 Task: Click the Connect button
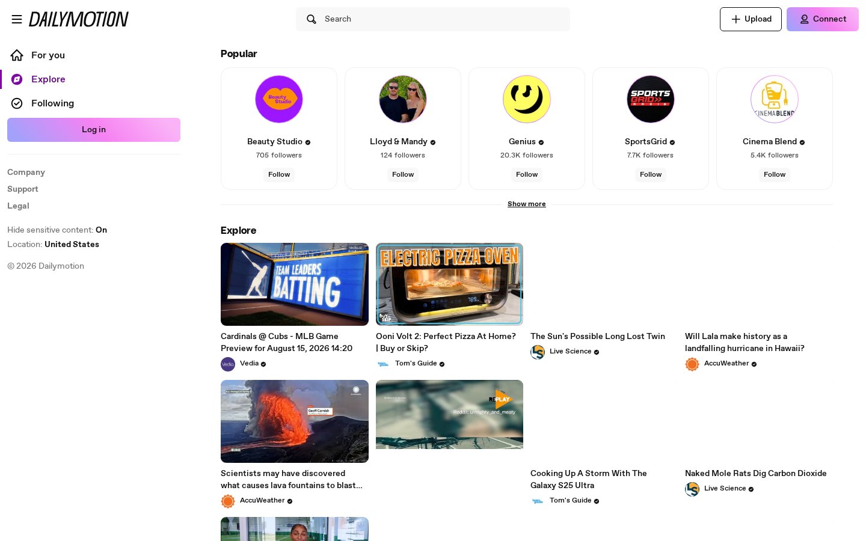823,19
